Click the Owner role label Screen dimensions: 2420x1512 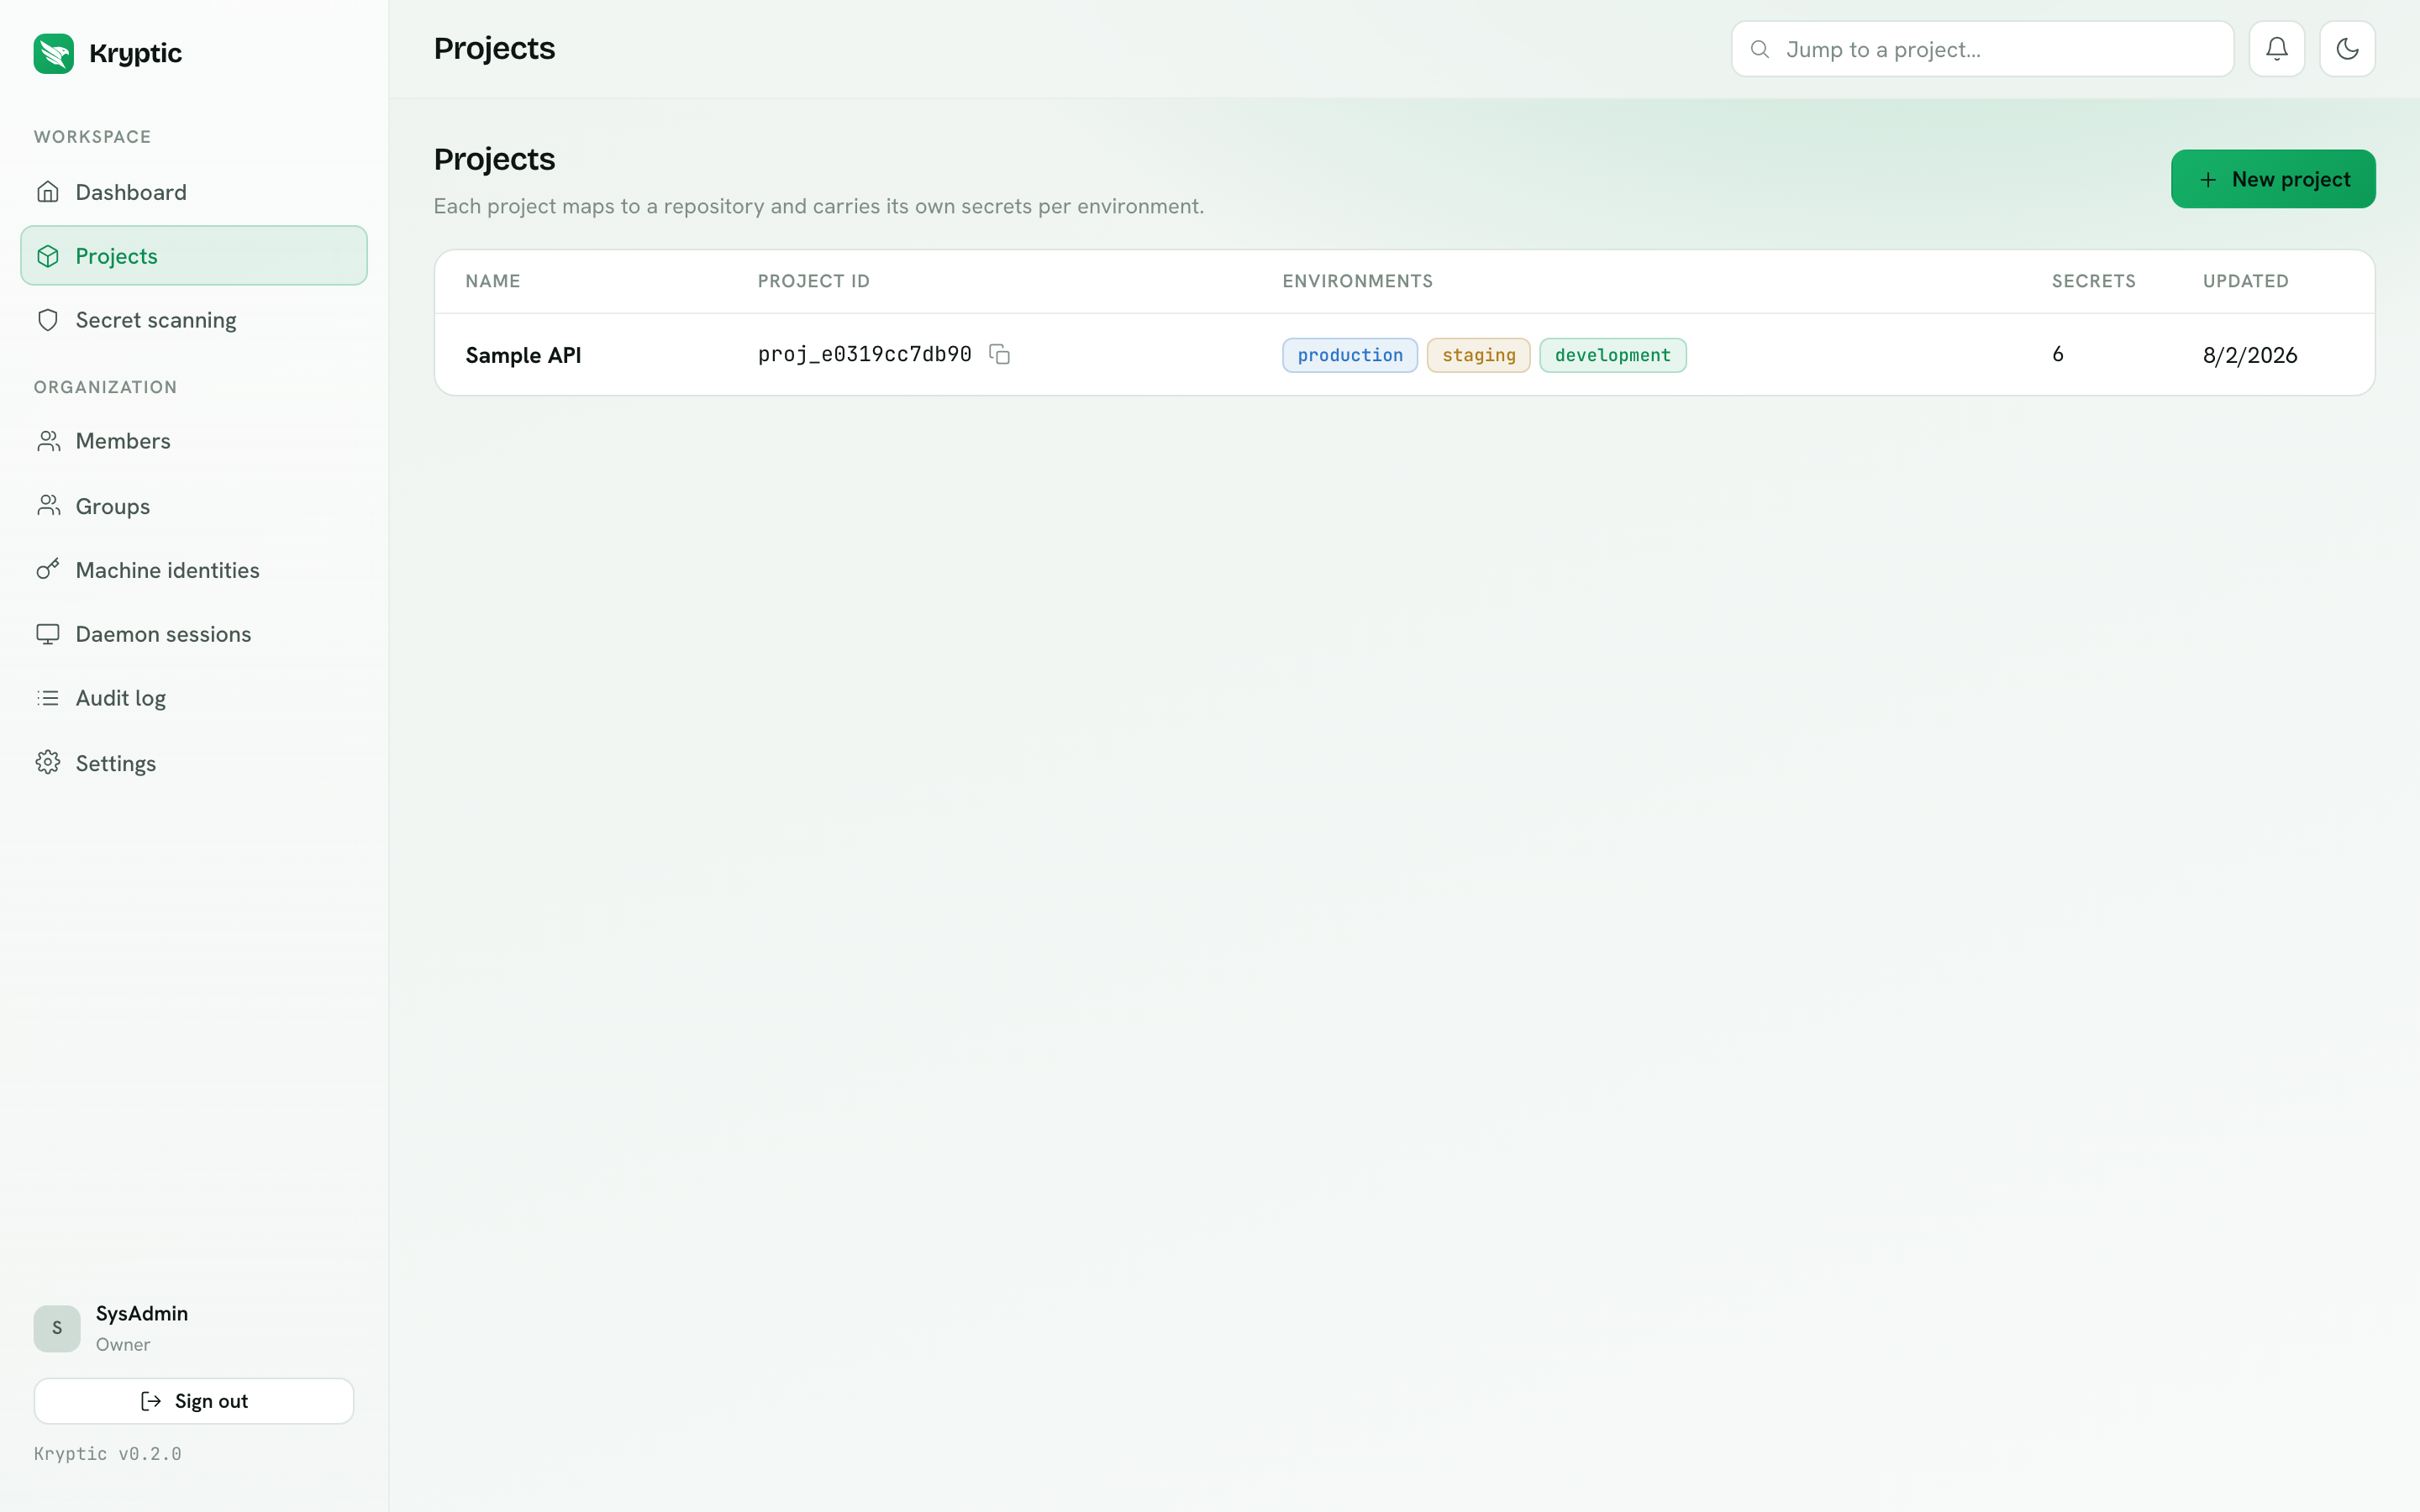click(123, 1344)
